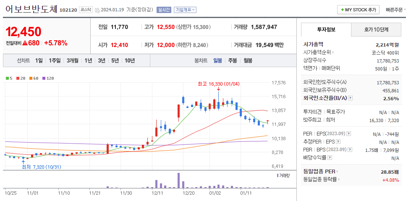Click the orange 60-day moving average legend swatch

(30, 78)
